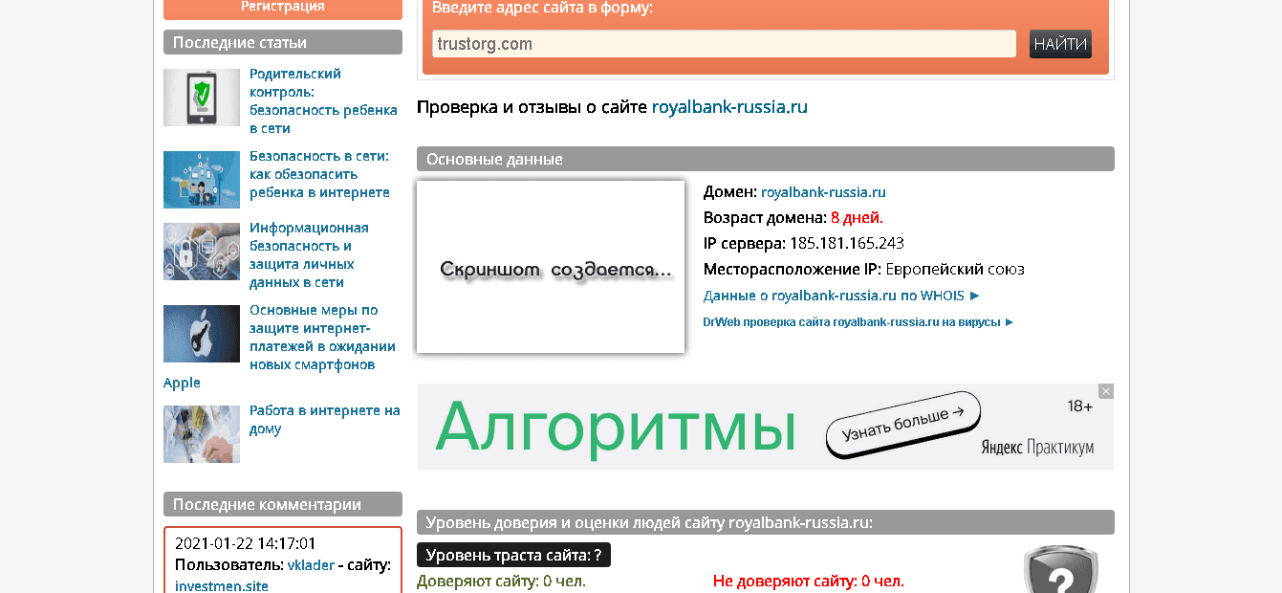Click the site address input field

tap(724, 44)
